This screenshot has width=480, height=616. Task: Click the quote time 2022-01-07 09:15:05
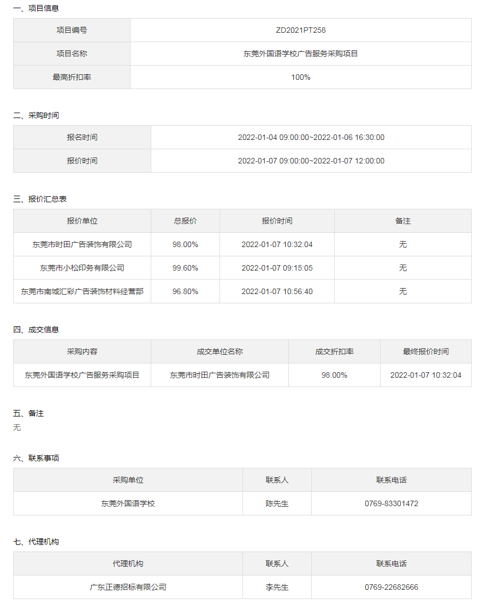277,268
